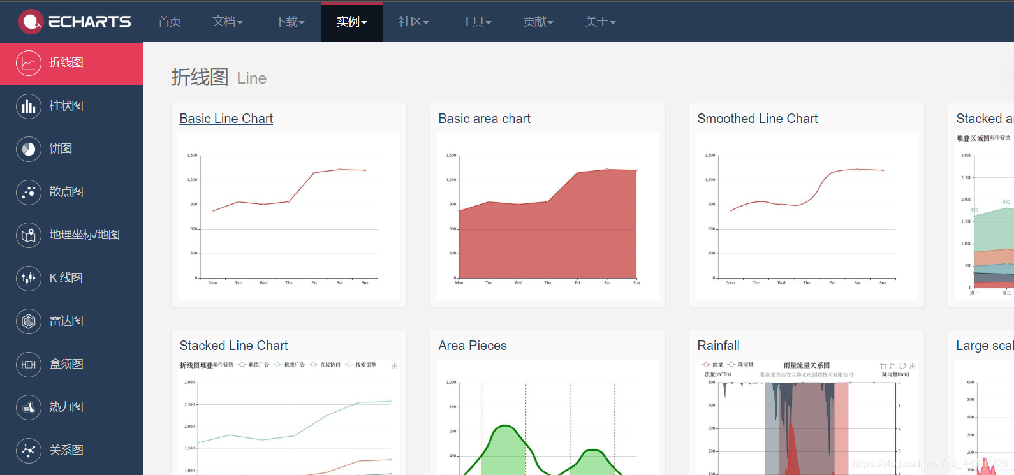Select the 柱状图 bar chart sidebar icon
Viewport: 1014px width, 475px height.
point(29,106)
